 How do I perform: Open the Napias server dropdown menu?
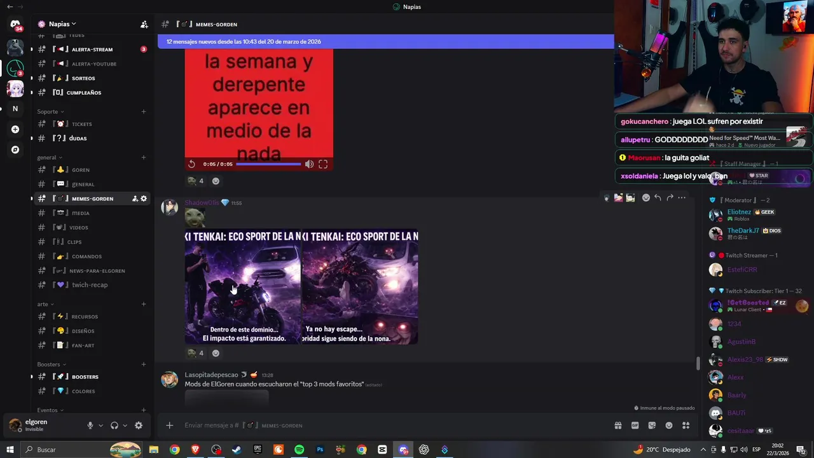pyautogui.click(x=62, y=24)
